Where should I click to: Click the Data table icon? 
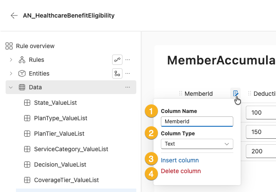(22, 87)
